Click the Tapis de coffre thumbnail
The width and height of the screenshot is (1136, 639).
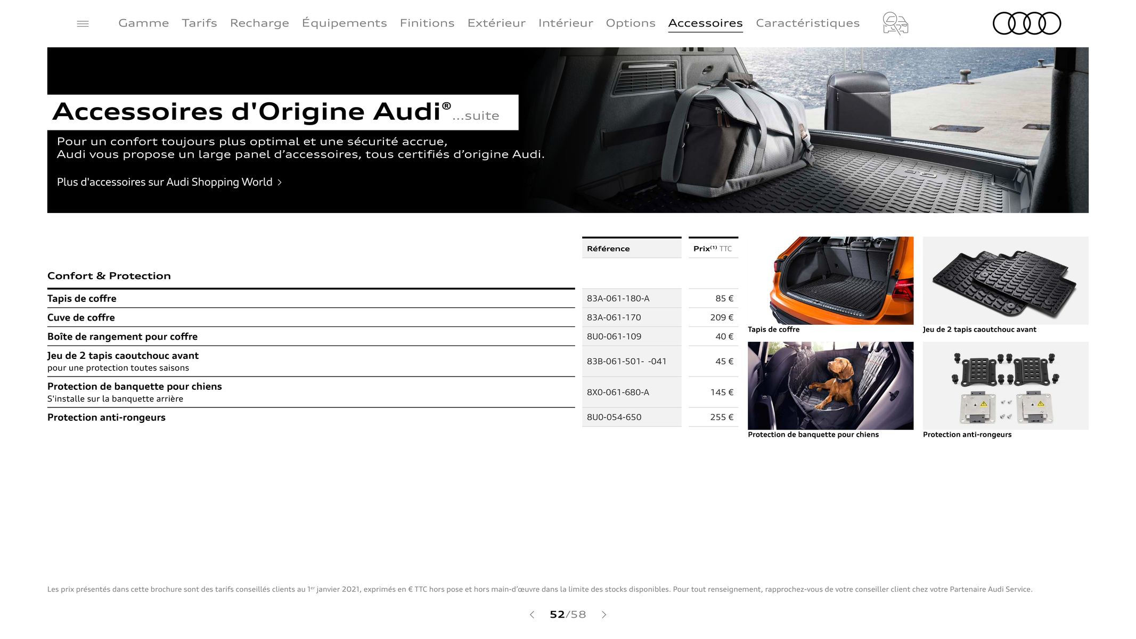pyautogui.click(x=830, y=281)
